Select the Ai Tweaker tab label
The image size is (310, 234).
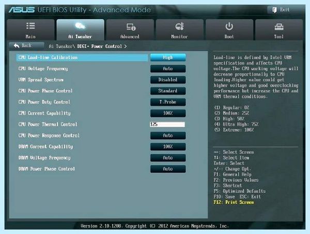[x=80, y=37]
